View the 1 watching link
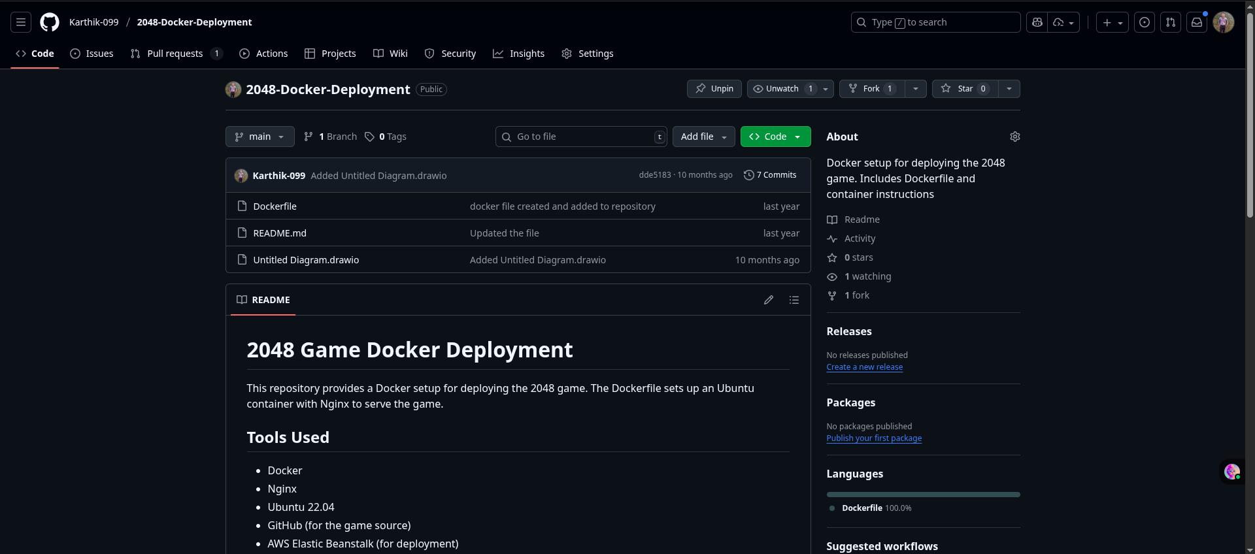This screenshot has width=1255, height=554. [859, 276]
